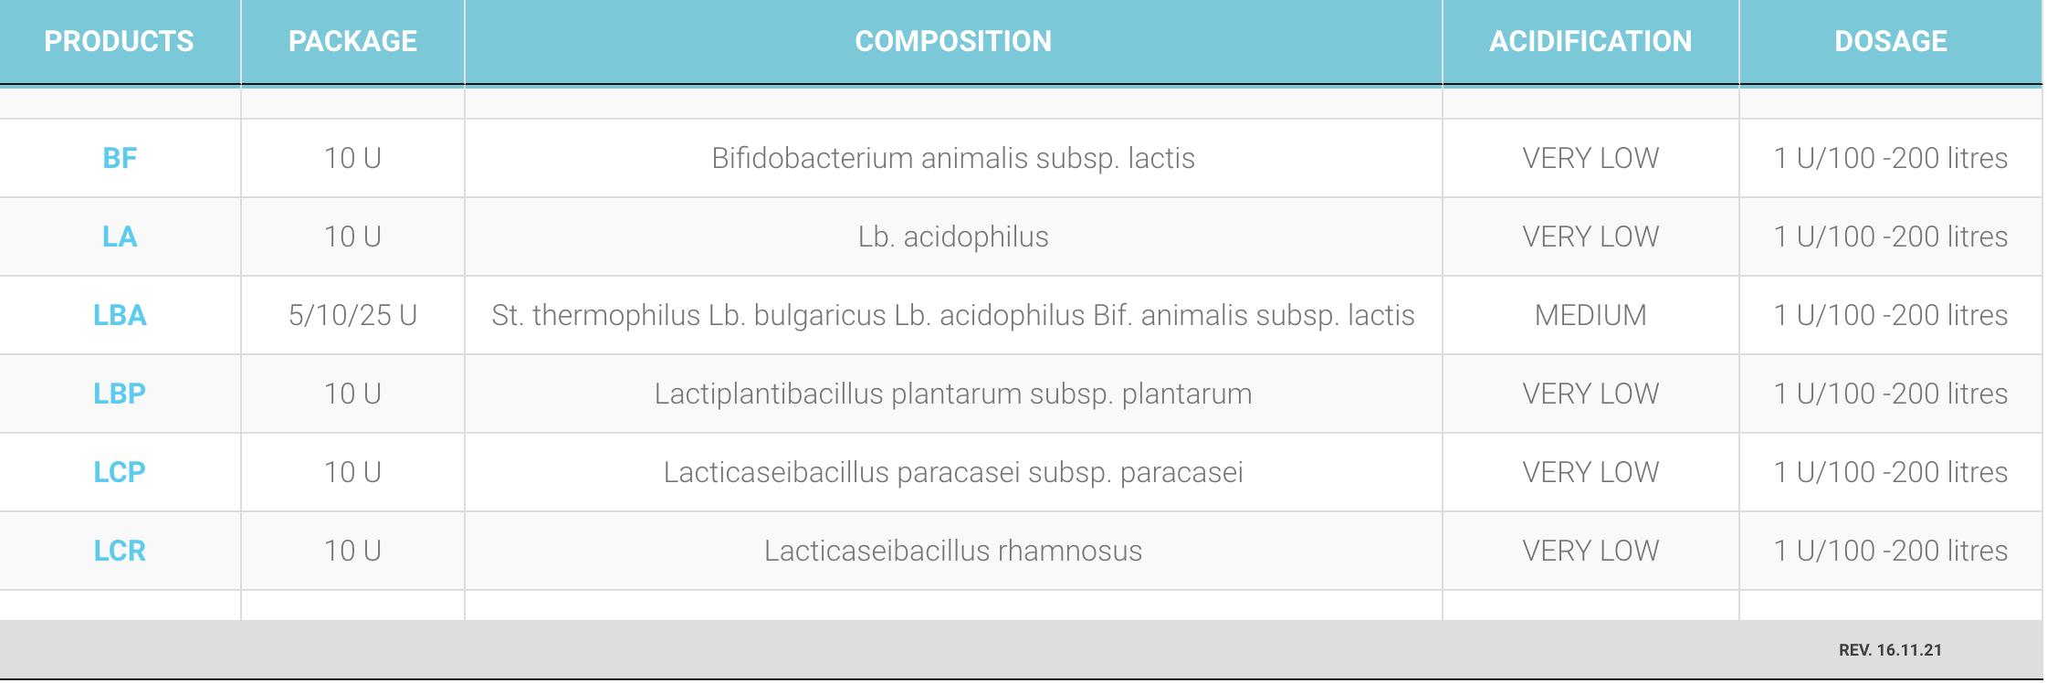Image resolution: width=2047 pixels, height=683 pixels.
Task: Open the LA product link
Action: pos(120,236)
